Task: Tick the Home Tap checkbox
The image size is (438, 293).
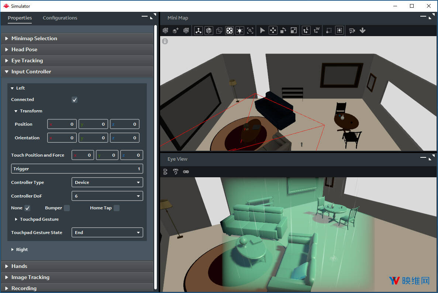Action: pos(117,208)
